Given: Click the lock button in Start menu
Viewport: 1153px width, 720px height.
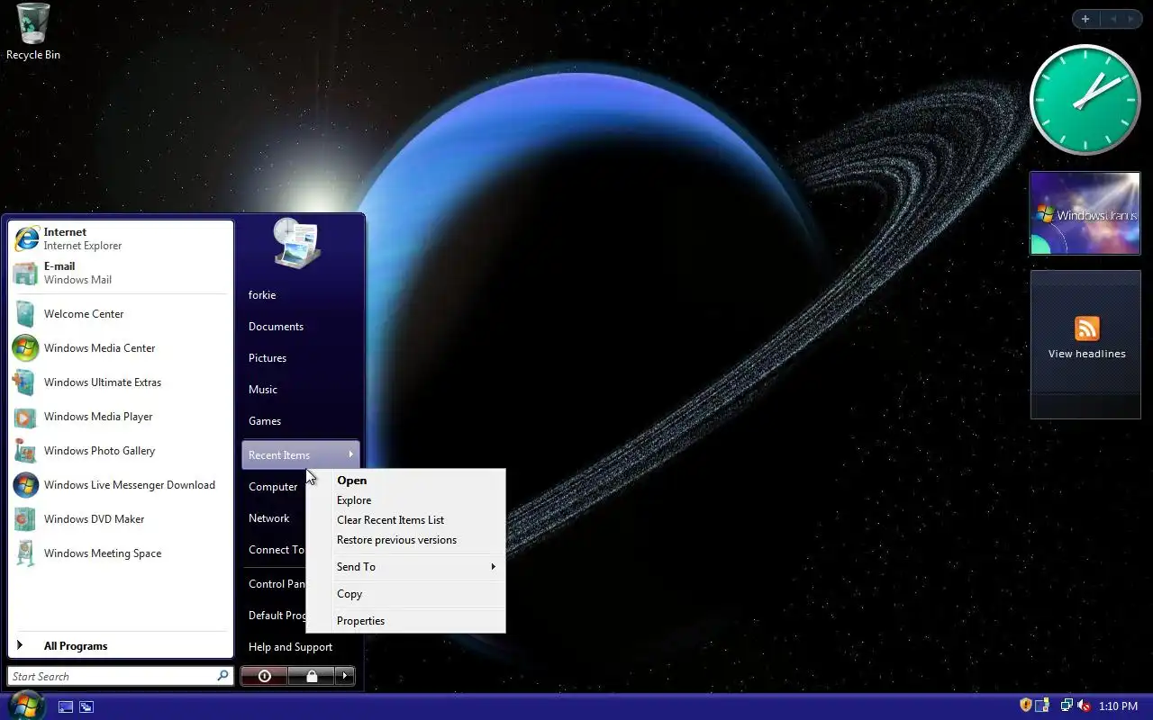Looking at the screenshot, I should coord(311,676).
